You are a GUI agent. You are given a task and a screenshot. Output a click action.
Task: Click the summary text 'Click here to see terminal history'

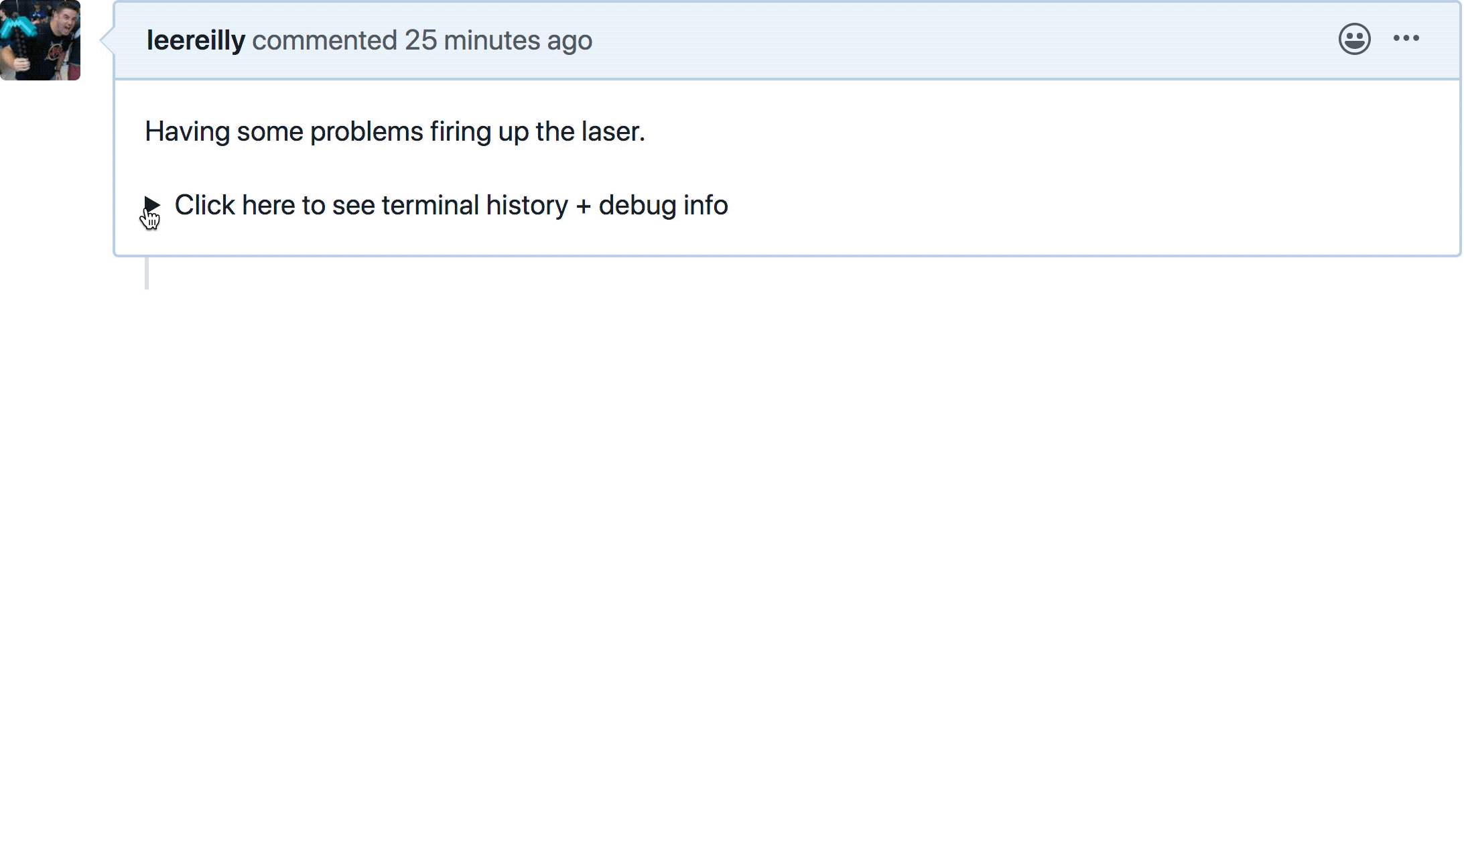pyautogui.click(x=371, y=205)
